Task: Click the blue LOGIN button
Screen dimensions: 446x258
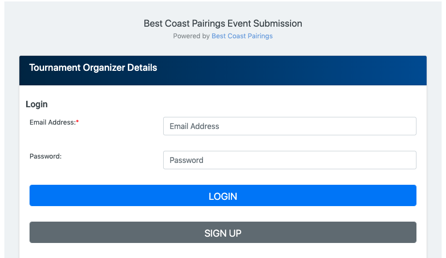Action: tap(223, 195)
